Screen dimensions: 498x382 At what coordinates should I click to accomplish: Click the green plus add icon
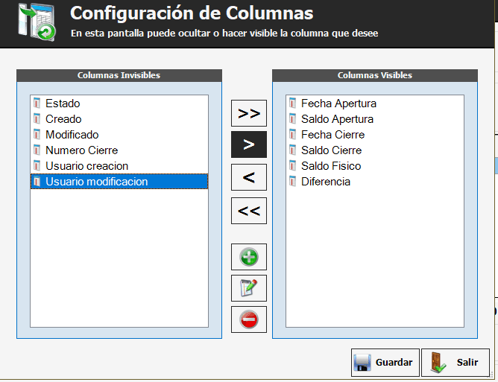point(248,257)
